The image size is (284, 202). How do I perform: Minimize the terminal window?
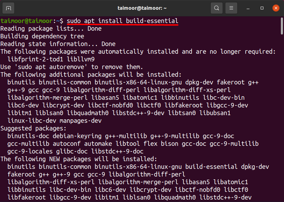coord(248,8)
